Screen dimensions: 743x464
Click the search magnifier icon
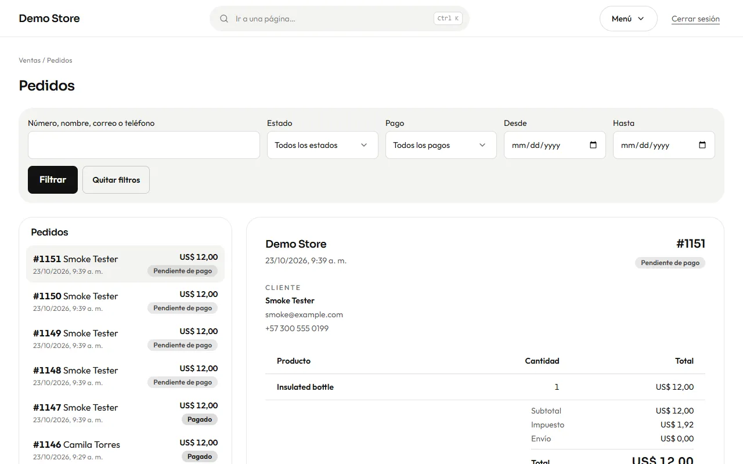point(224,19)
